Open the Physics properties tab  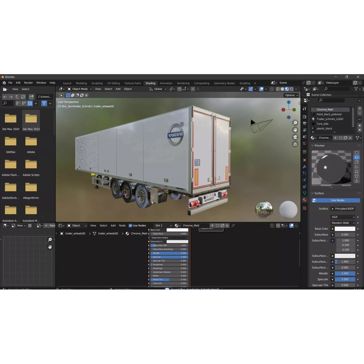pyautogui.click(x=305, y=180)
